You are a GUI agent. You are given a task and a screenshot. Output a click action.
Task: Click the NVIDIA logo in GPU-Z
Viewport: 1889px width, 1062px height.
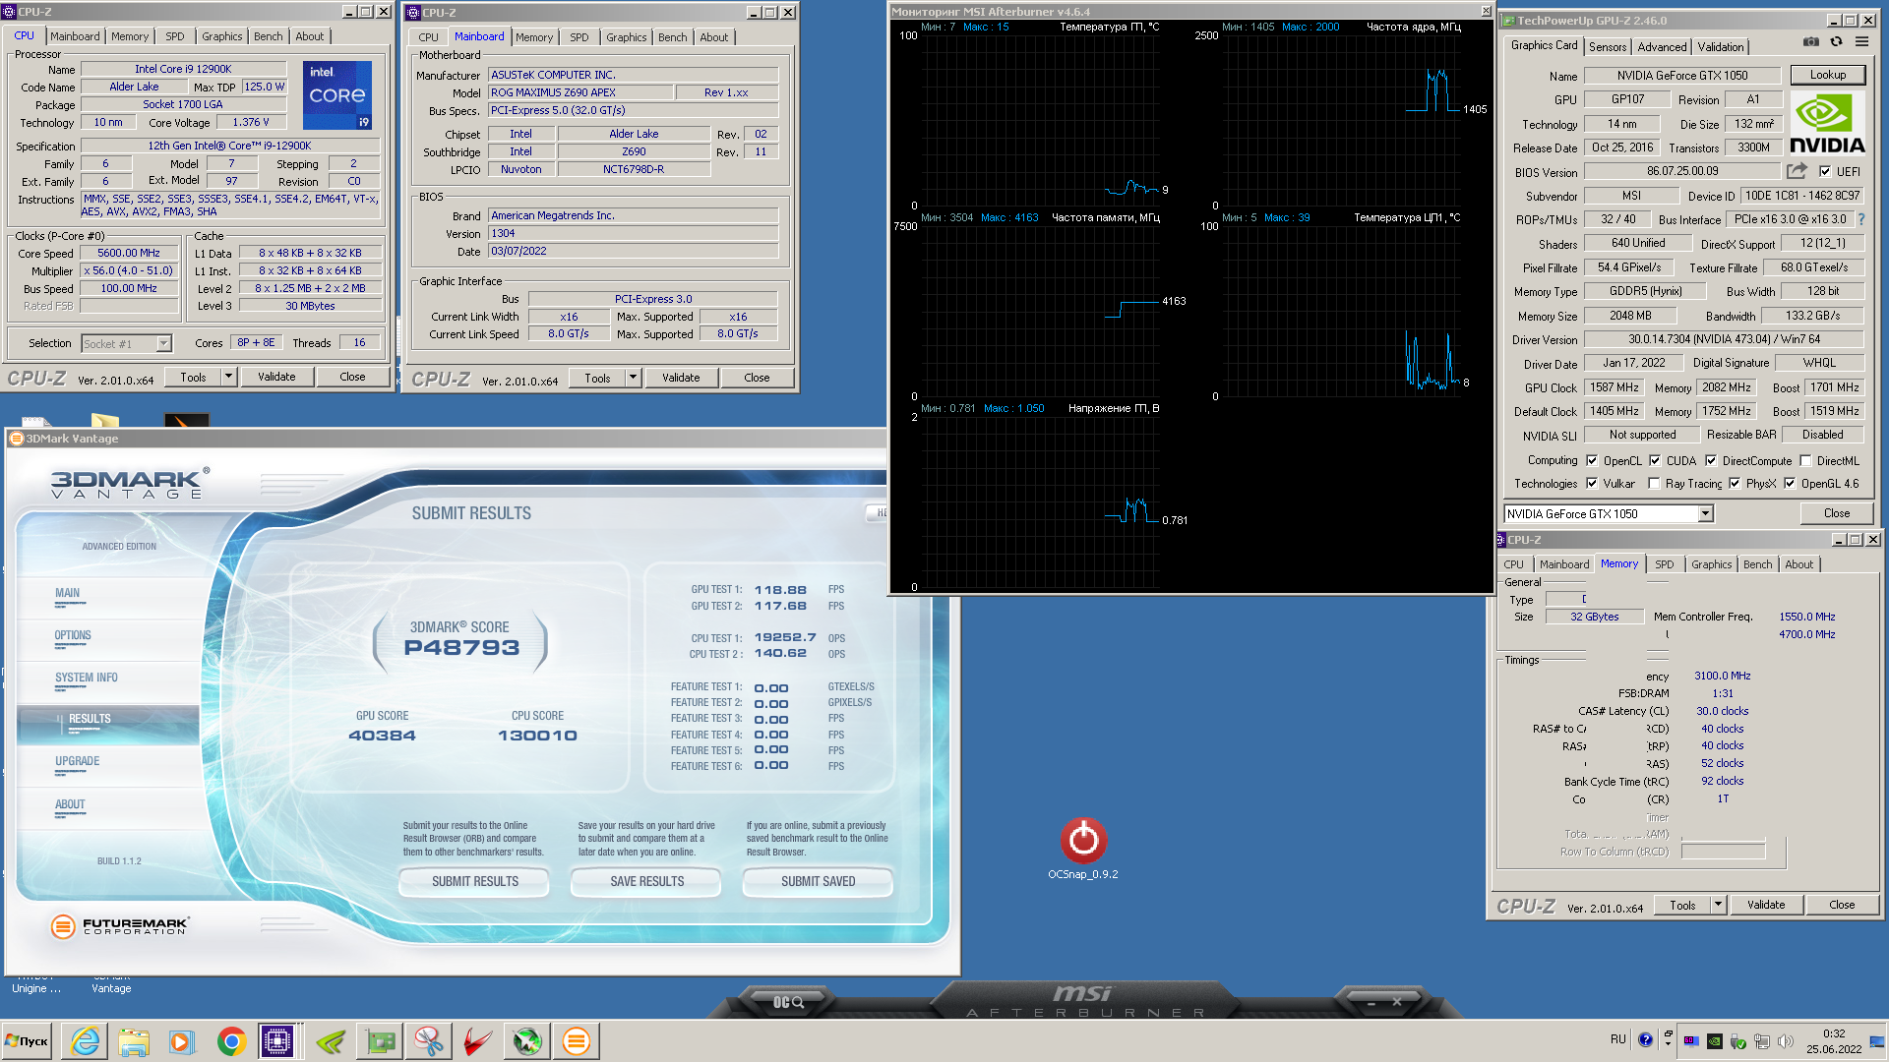pos(1827,123)
